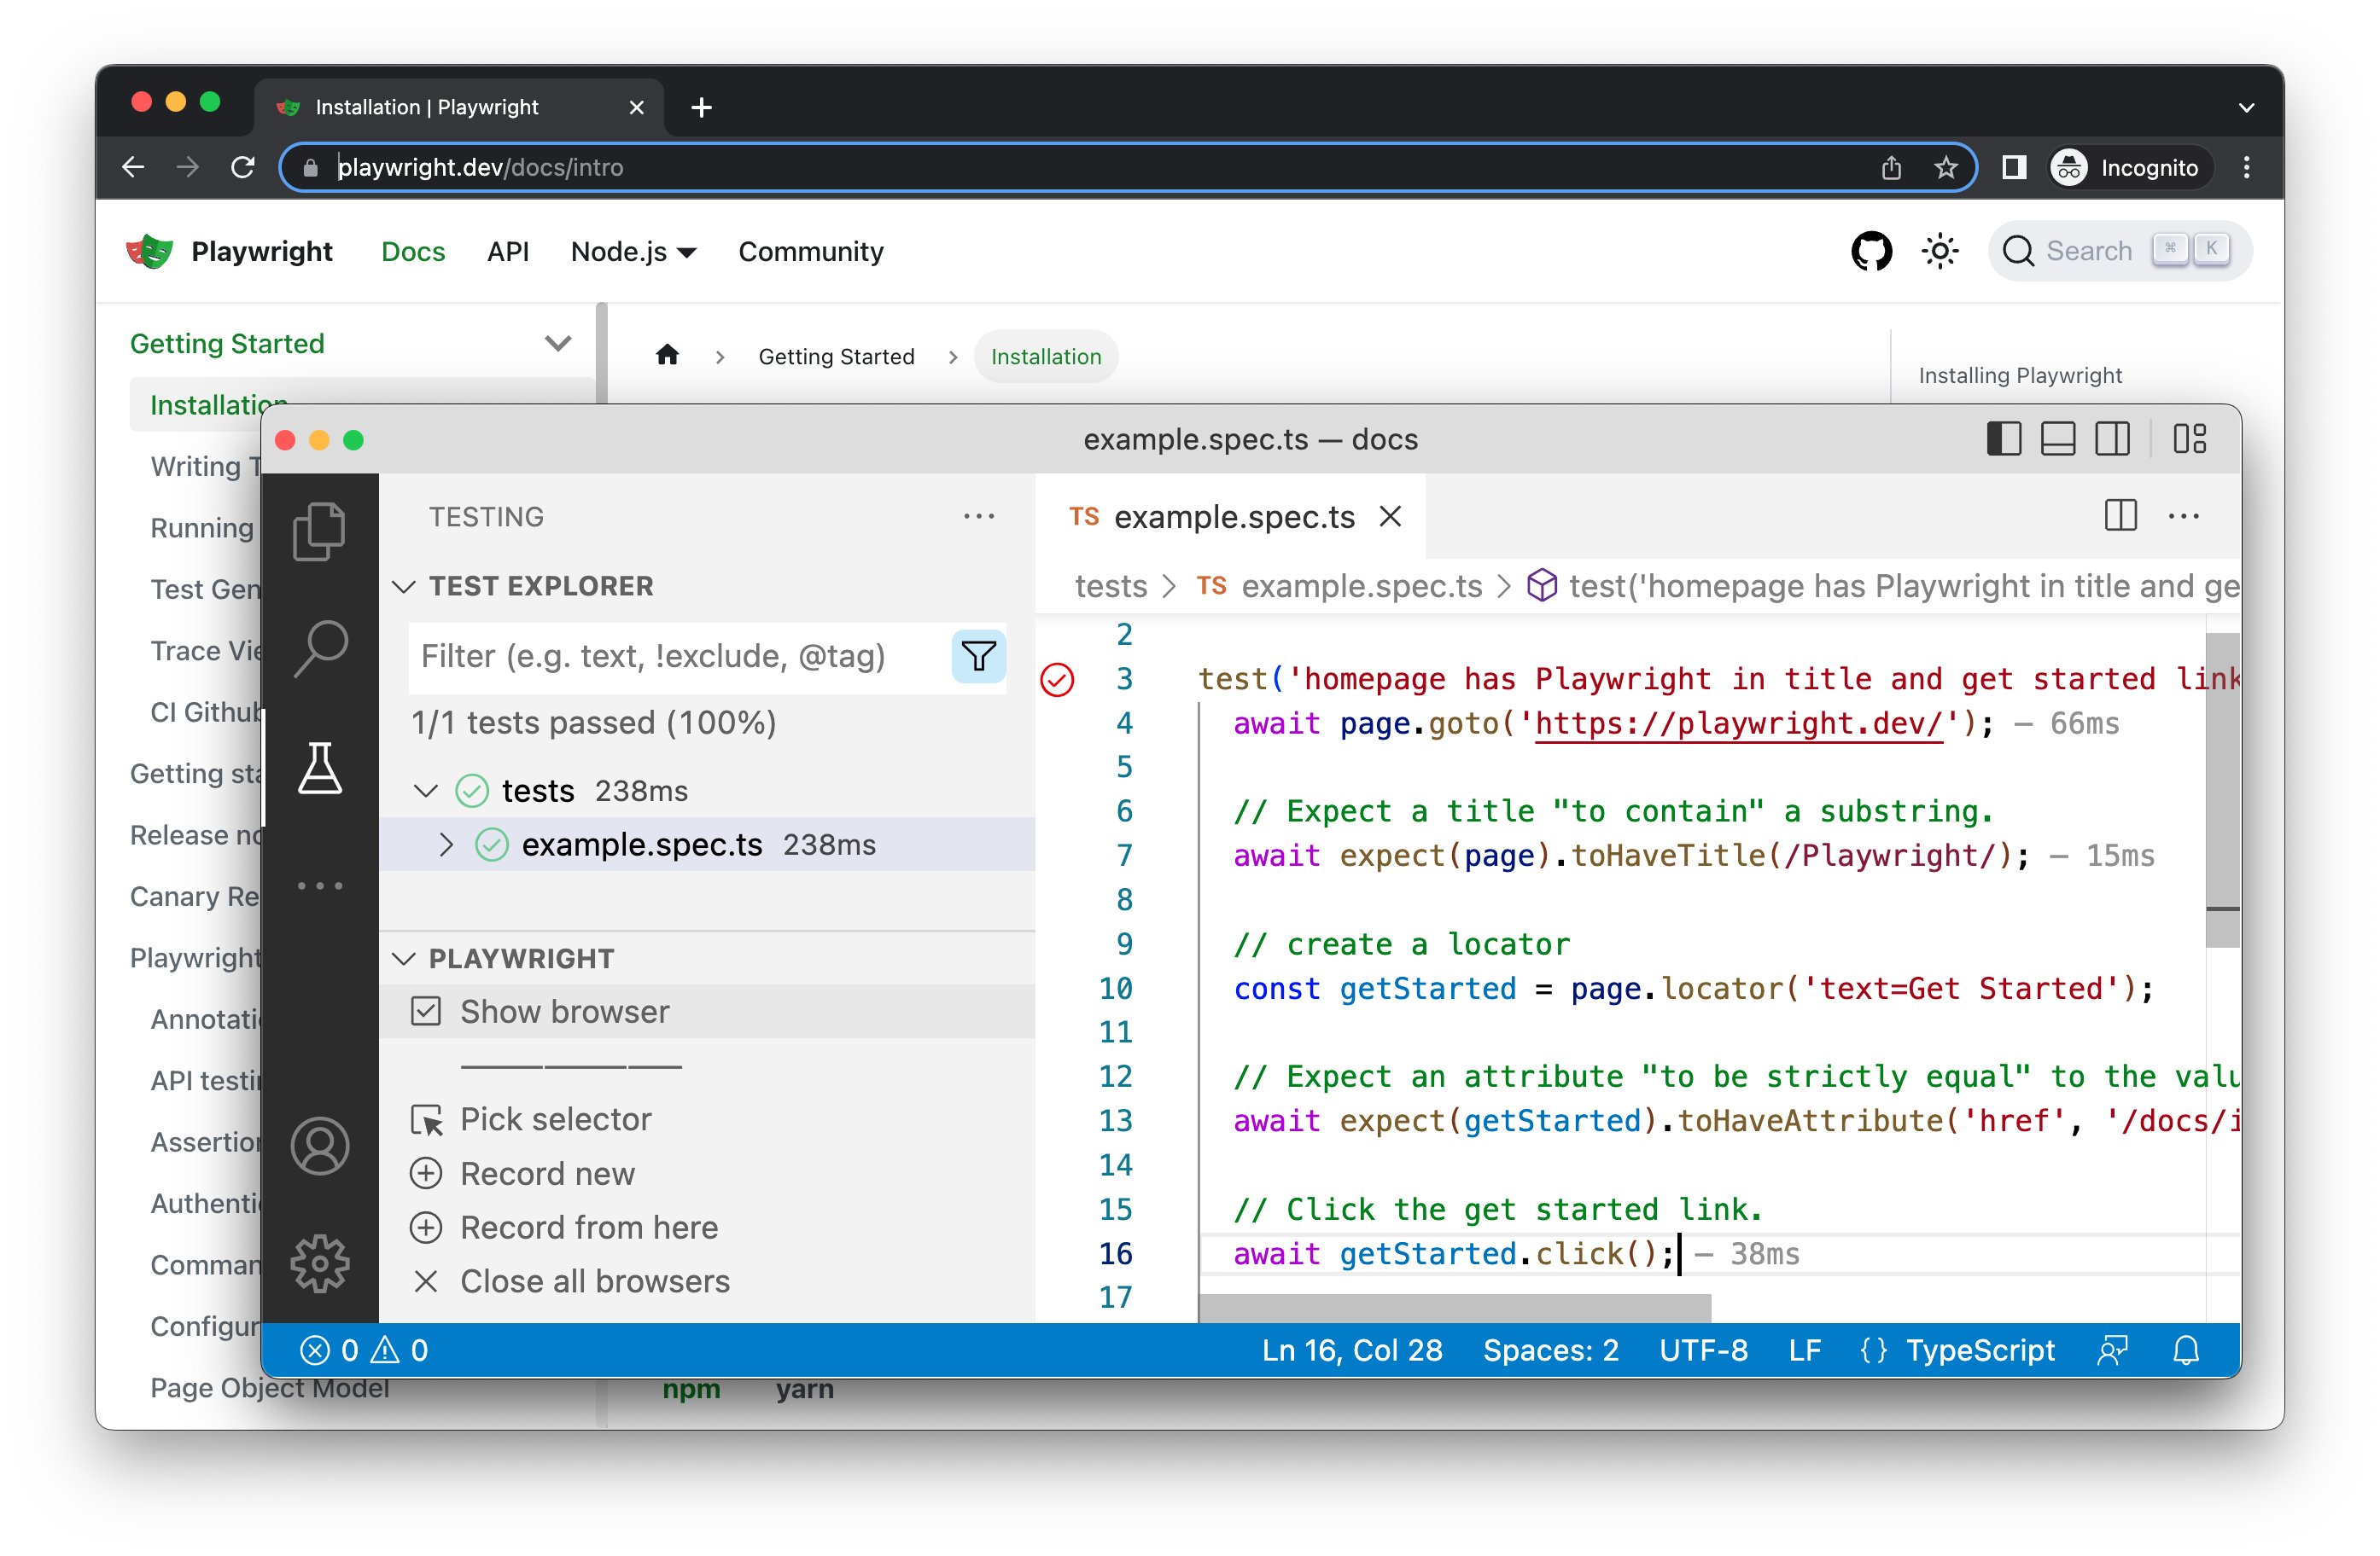
Task: Open Playwright's GitHub via the logo icon
Action: tap(1871, 251)
